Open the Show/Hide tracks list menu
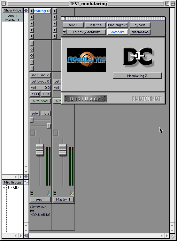Screen dimensions: 177x241 (13, 10)
